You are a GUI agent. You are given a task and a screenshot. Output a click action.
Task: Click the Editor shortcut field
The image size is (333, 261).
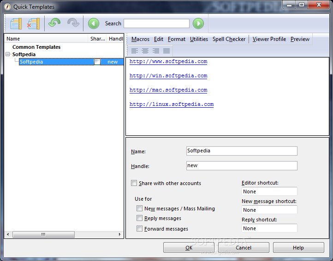[x=269, y=191]
